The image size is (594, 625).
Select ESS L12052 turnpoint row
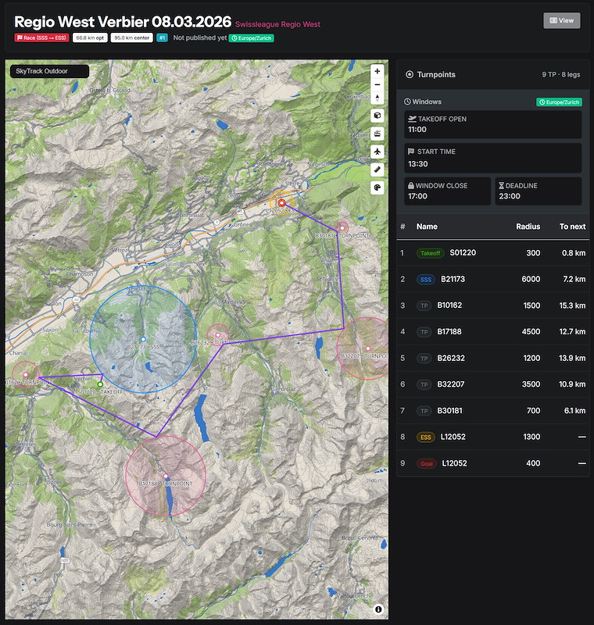coord(492,437)
